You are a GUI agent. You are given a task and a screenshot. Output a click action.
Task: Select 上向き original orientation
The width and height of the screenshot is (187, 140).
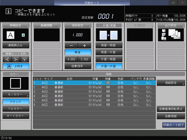click(x=16, y=66)
